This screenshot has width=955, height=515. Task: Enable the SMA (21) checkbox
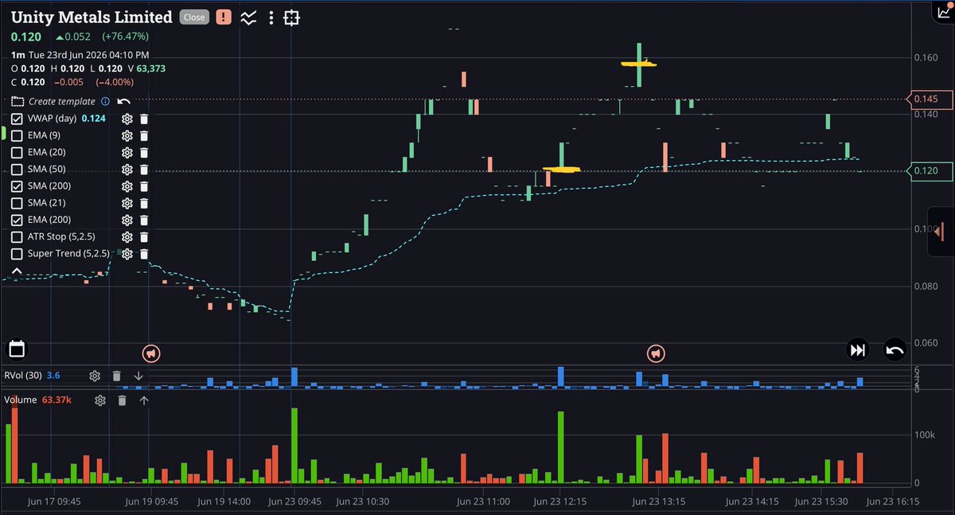(x=18, y=203)
